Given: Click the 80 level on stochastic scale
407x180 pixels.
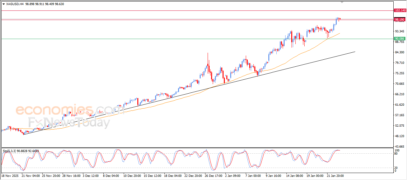Looking at the screenshot, I should point(396,154).
